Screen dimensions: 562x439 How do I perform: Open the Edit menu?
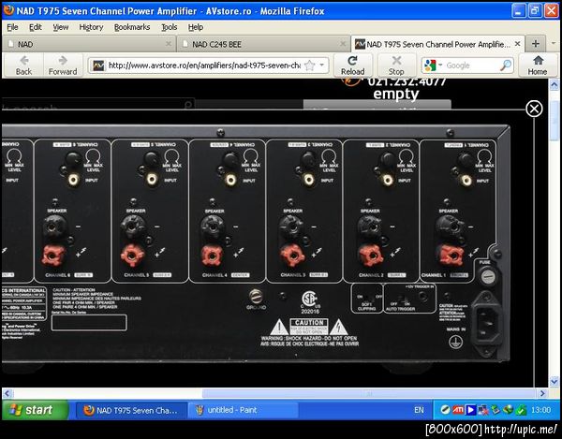[36, 27]
